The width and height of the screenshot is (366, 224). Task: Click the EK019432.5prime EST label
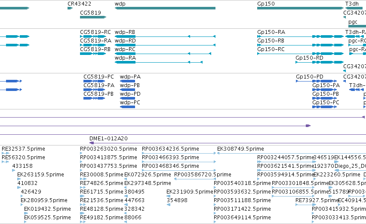click(x=47, y=209)
